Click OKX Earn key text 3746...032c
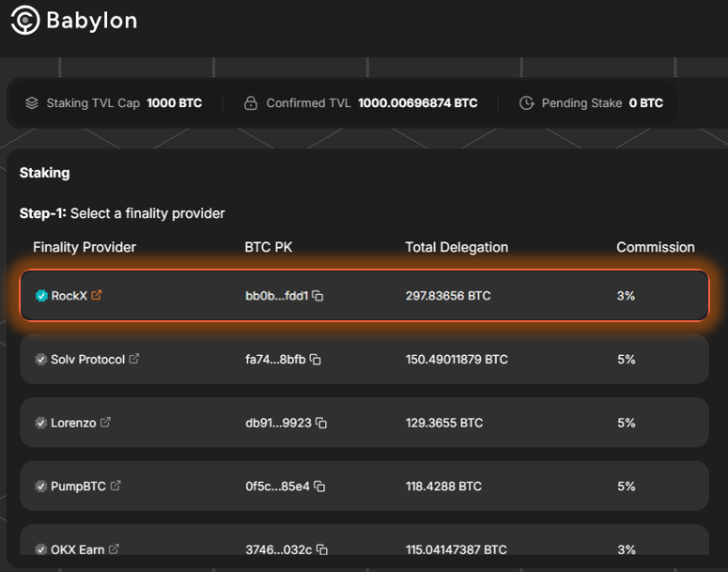728x572 pixels. click(x=279, y=549)
